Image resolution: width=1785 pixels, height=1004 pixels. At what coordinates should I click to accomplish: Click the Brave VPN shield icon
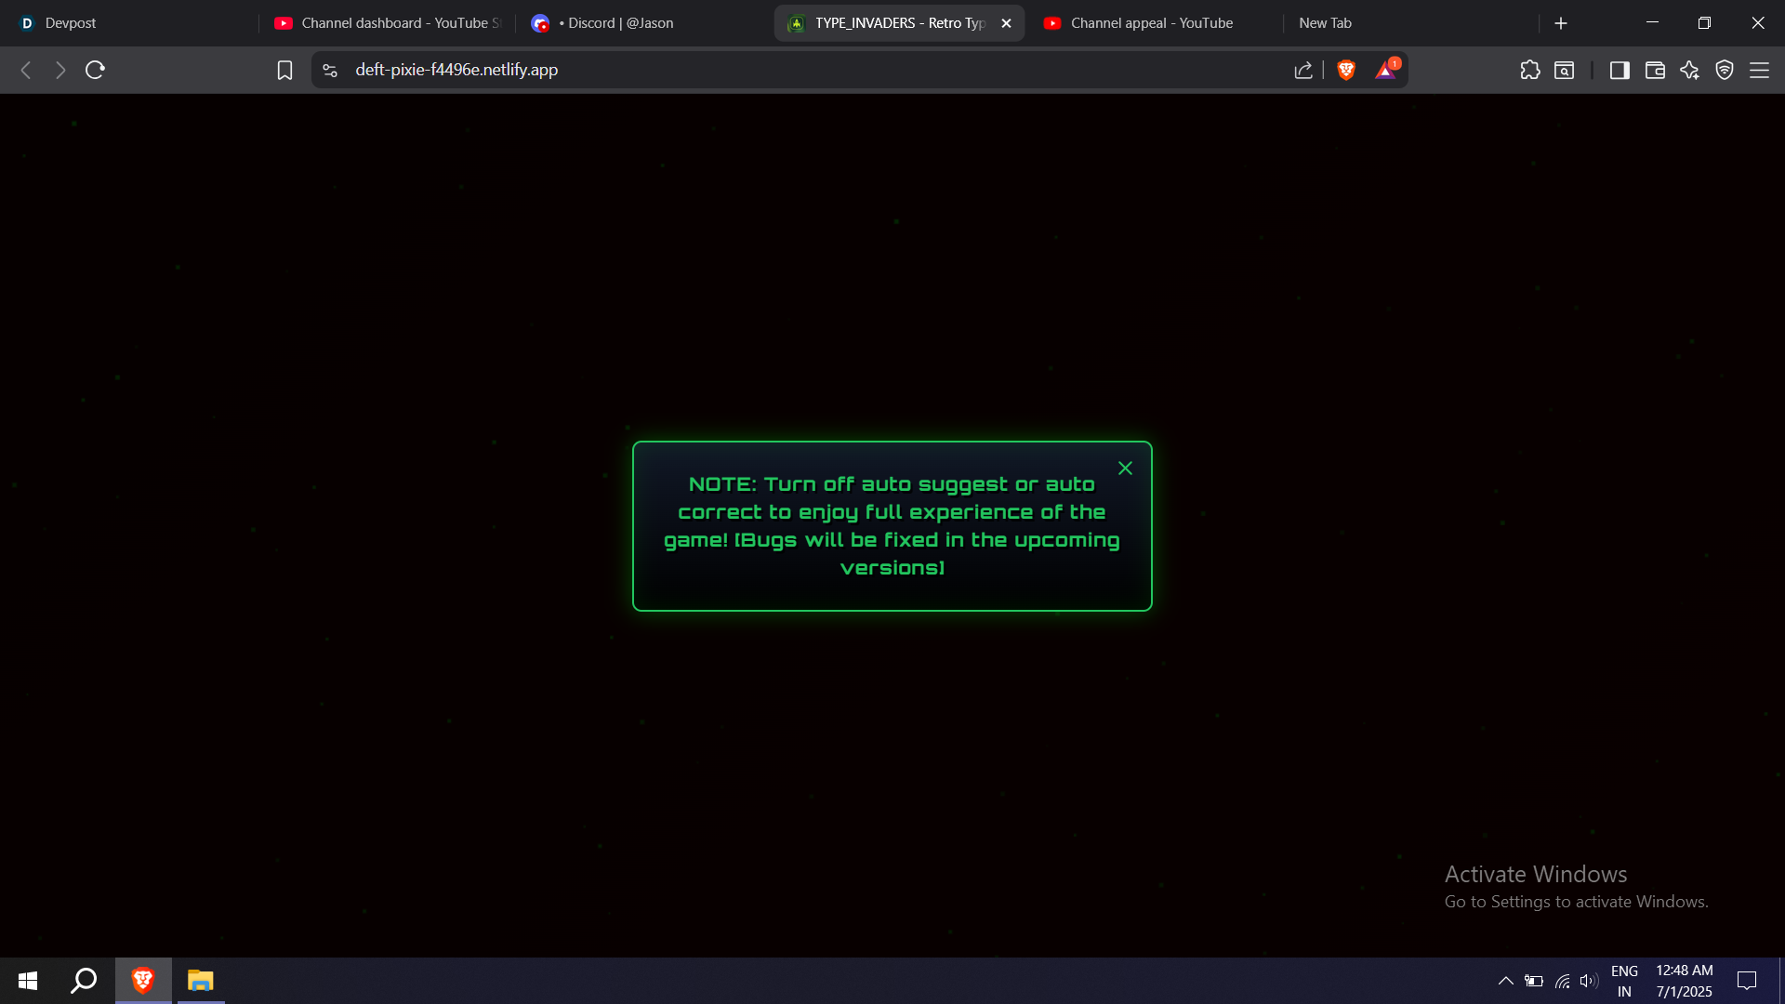pos(1724,70)
